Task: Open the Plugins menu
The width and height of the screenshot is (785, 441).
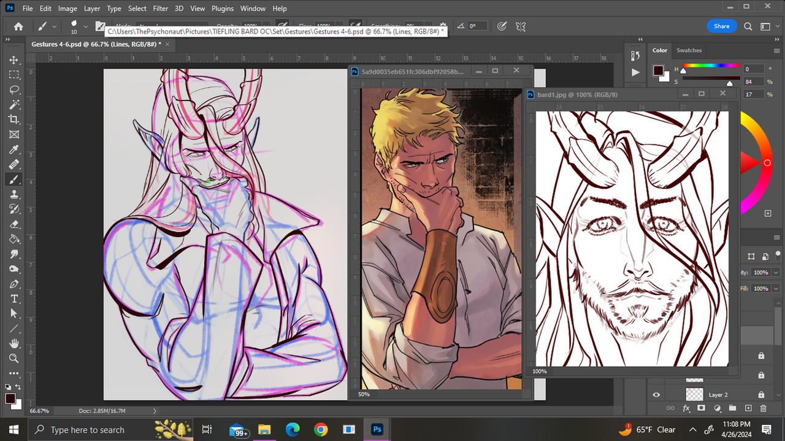Action: [223, 9]
